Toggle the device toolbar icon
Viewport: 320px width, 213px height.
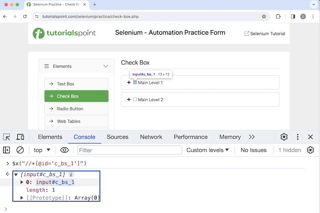pos(20,137)
